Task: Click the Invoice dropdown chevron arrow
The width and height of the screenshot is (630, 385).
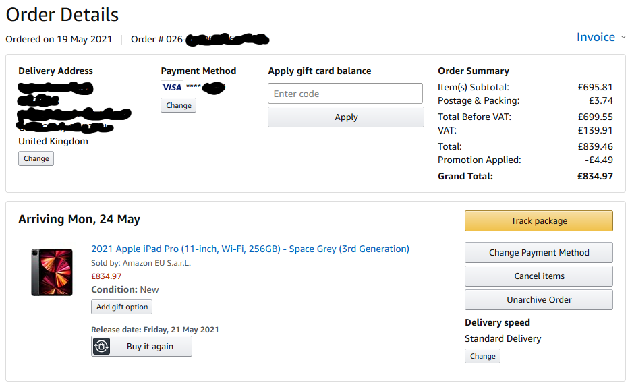Action: (623, 38)
